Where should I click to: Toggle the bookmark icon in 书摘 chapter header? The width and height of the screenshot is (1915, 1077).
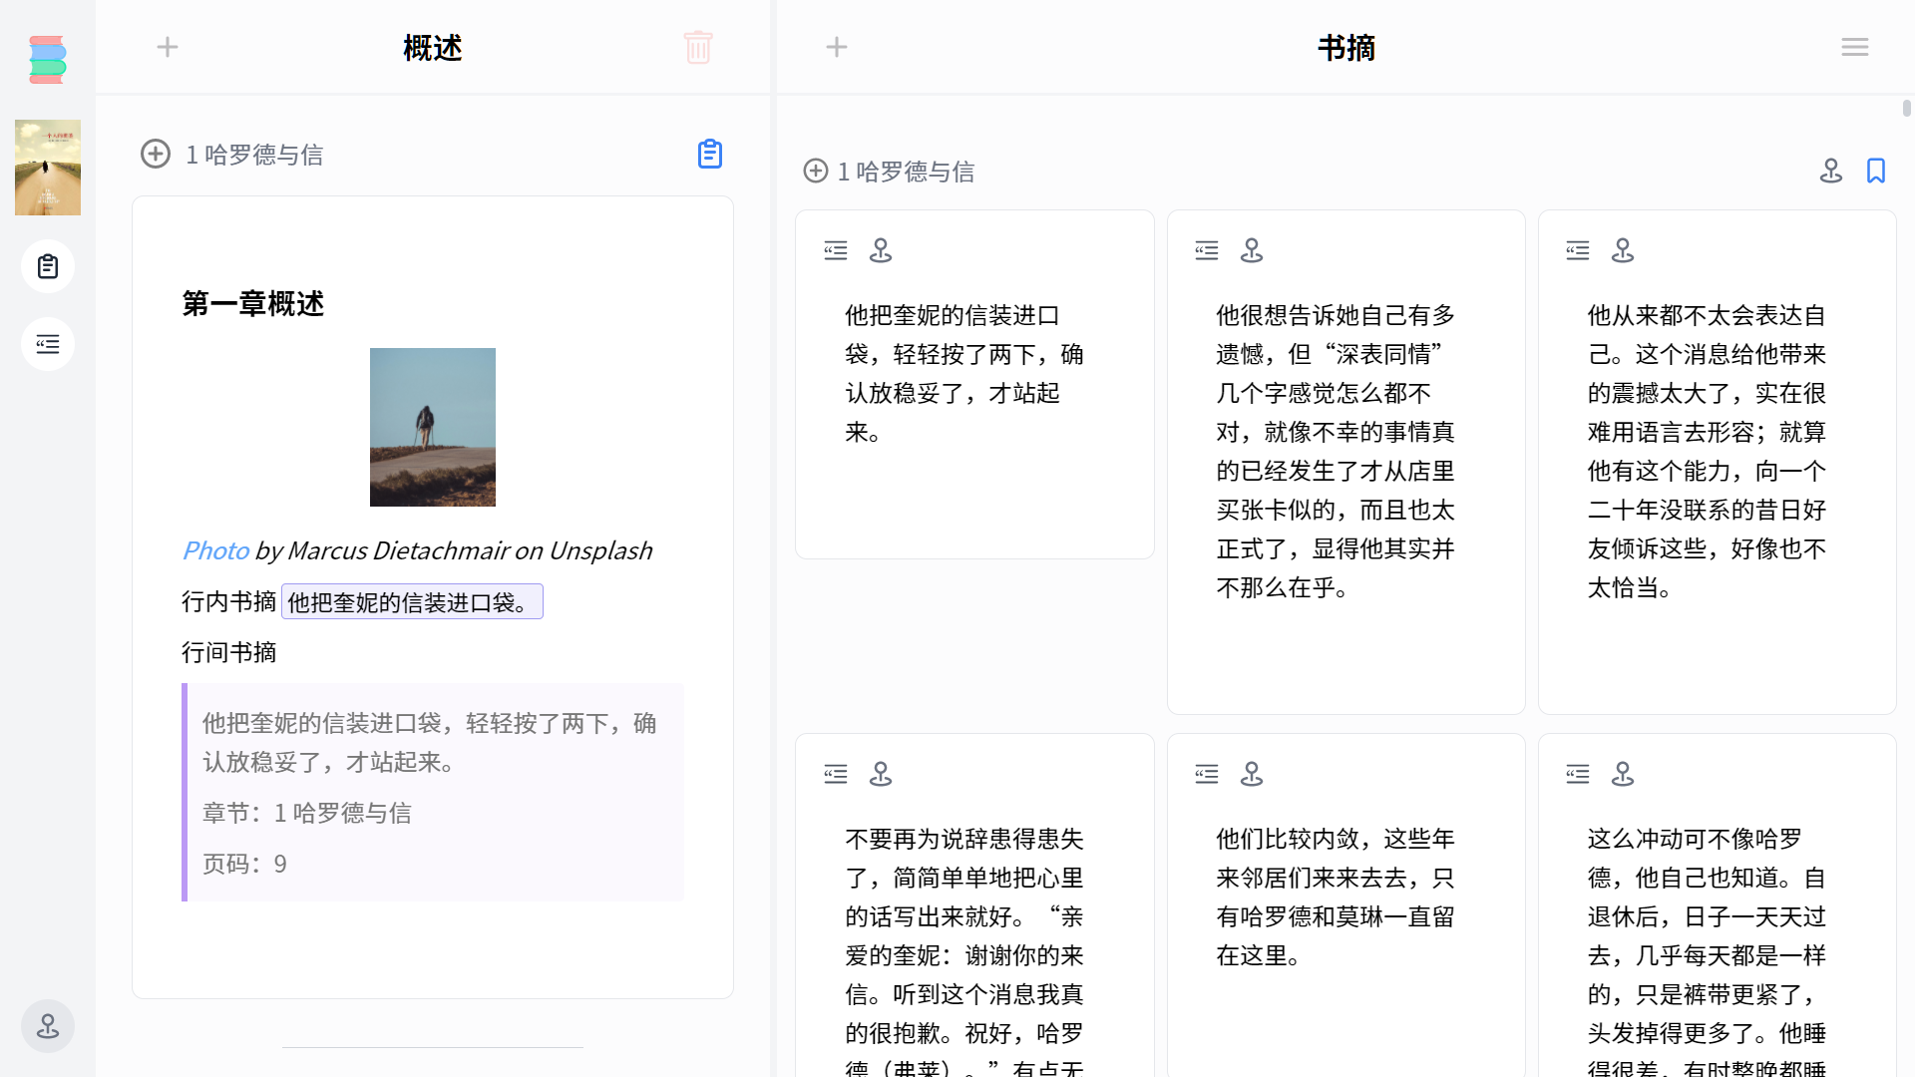(1876, 171)
